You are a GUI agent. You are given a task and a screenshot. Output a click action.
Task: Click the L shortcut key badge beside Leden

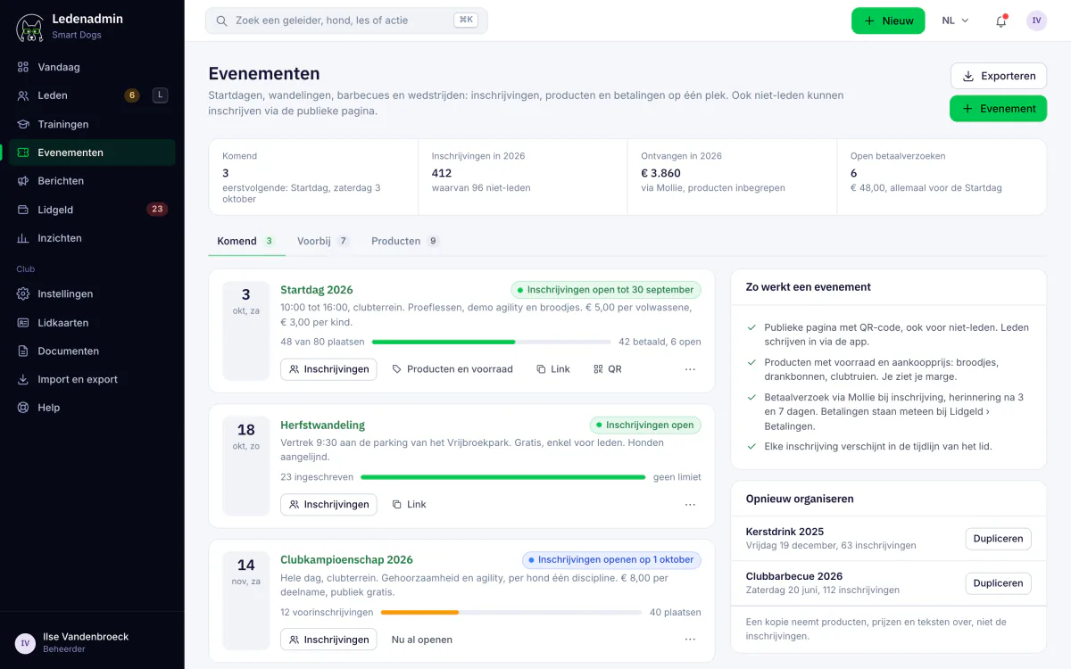click(160, 95)
